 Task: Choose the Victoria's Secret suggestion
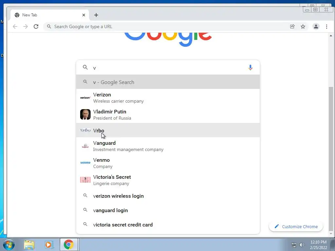tap(168, 180)
